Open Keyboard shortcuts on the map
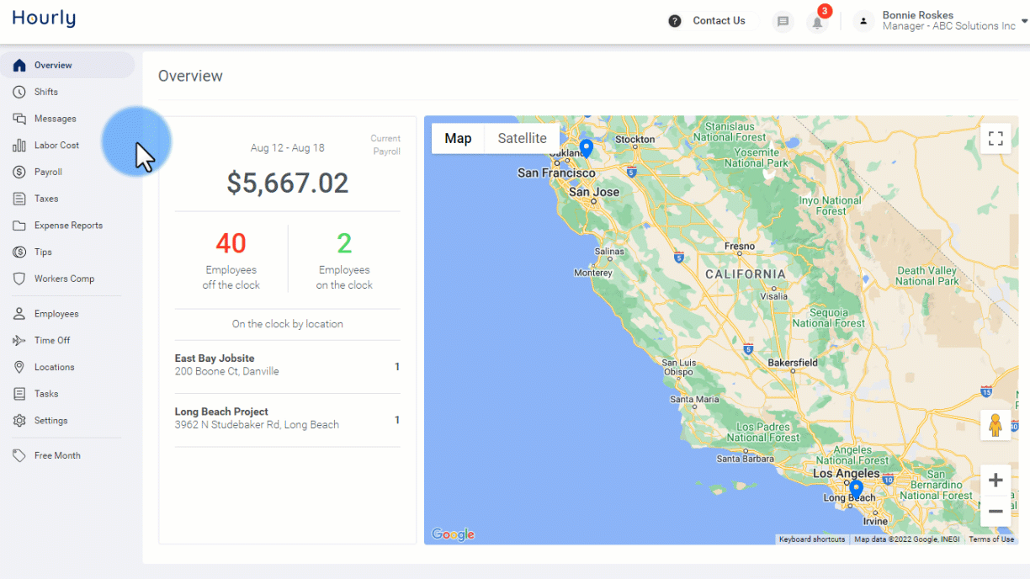This screenshot has width=1030, height=579. (812, 539)
